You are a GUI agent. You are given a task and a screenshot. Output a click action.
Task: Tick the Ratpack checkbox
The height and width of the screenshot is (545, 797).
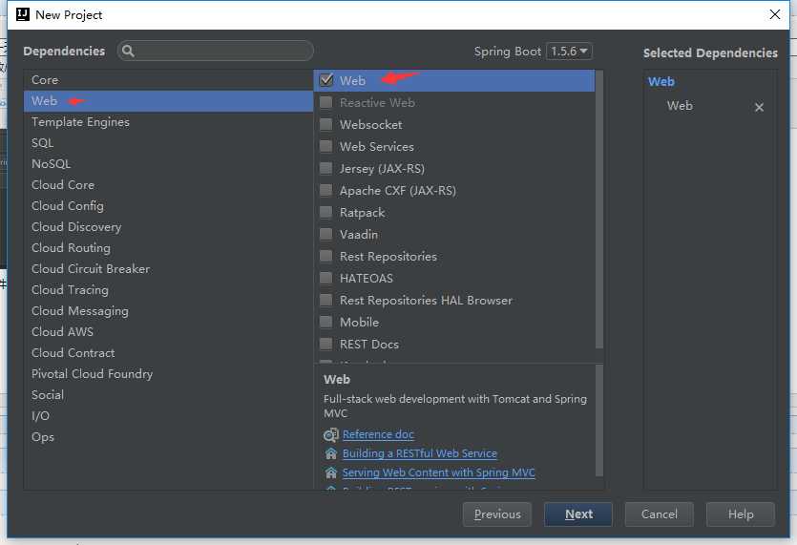click(x=325, y=212)
